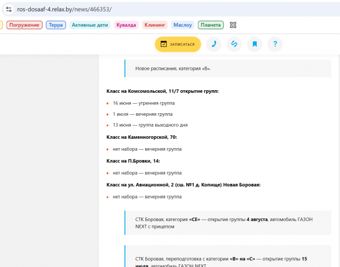Click the question mark help icon
This screenshot has height=267, width=340.
coord(275,44)
